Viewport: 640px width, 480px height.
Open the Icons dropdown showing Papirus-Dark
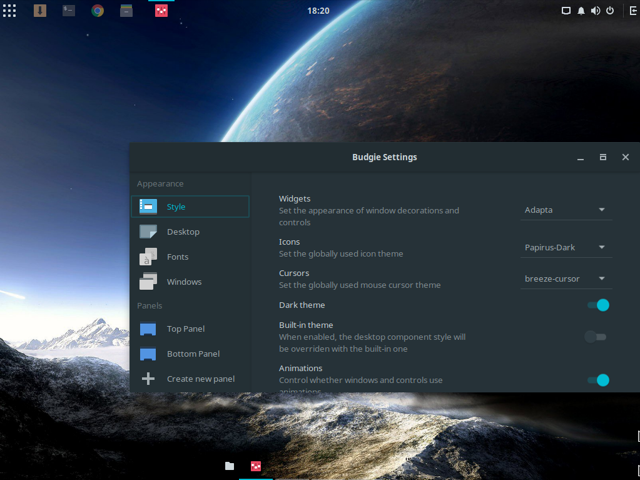click(566, 247)
